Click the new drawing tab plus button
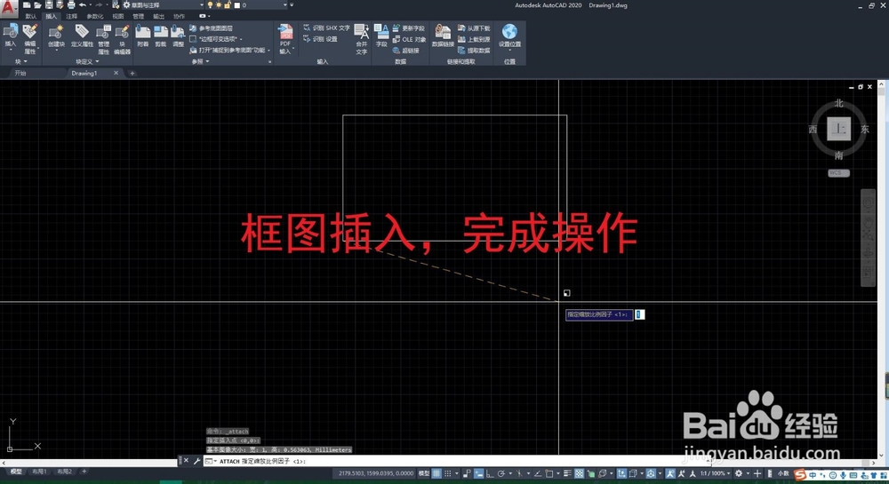889x484 pixels. [x=132, y=73]
